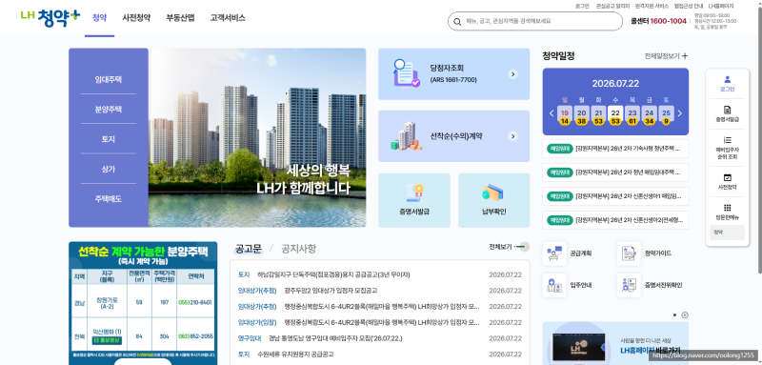Image resolution: width=762 pixels, height=365 pixels.
Task: Open 신혼신생아2(전세형) schedule notice
Action: point(615,220)
